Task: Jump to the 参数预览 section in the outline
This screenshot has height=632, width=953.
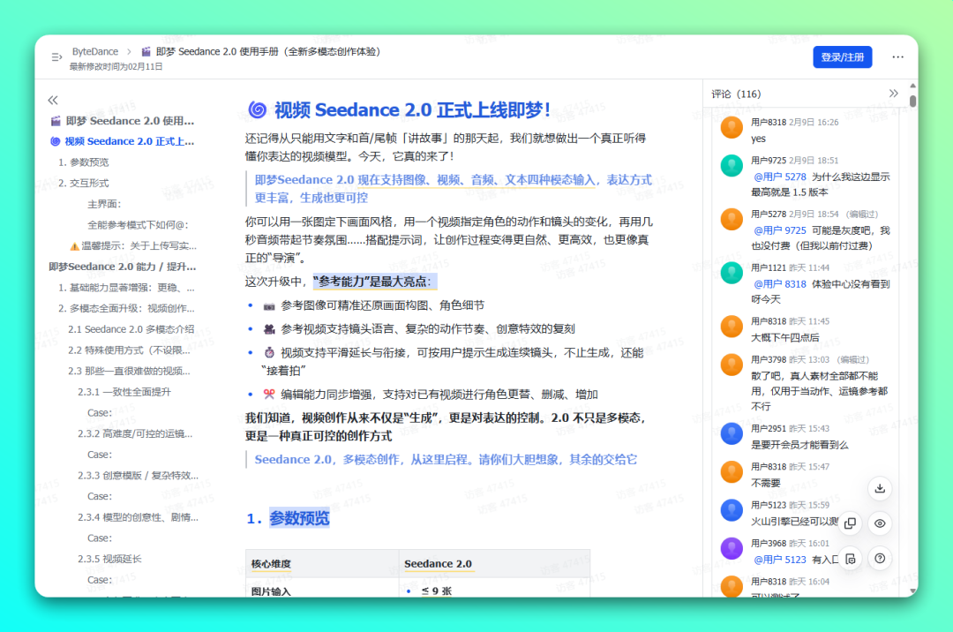Action: 84,162
